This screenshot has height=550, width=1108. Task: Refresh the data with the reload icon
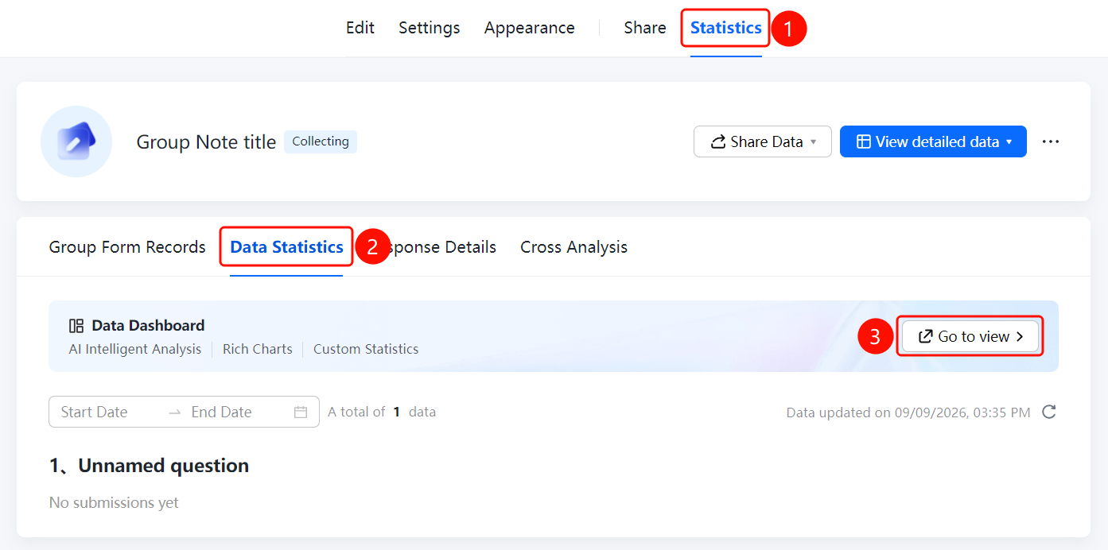pos(1049,412)
